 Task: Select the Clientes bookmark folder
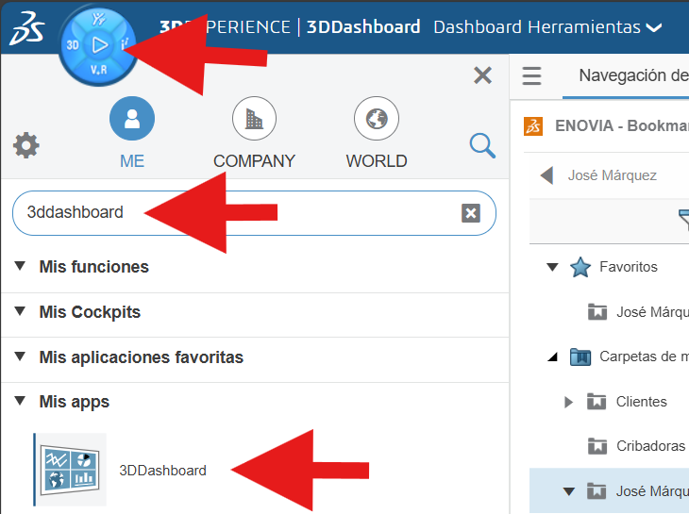(627, 401)
